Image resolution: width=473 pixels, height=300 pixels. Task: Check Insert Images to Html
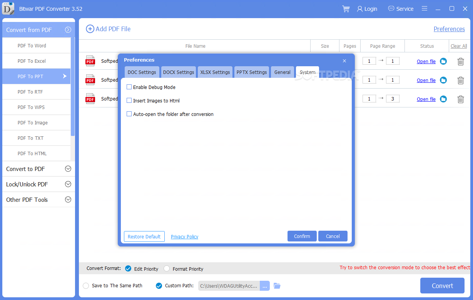[129, 101]
